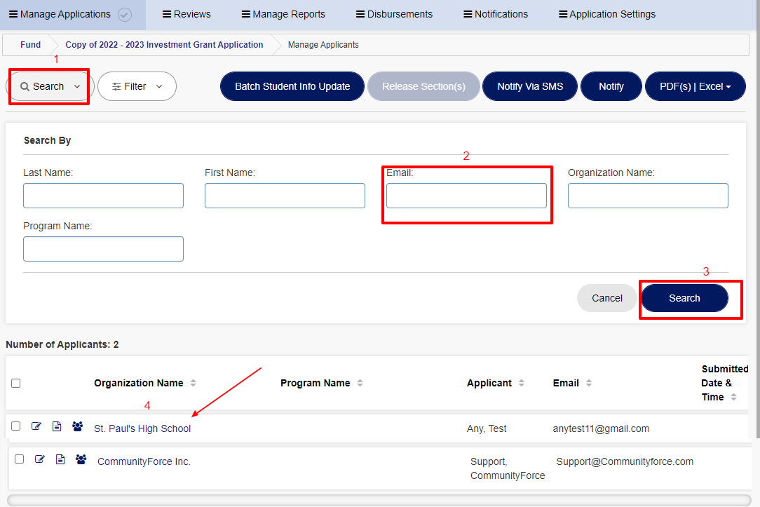Go to Fund breadcrumb link
The width and height of the screenshot is (760, 507).
[31, 45]
